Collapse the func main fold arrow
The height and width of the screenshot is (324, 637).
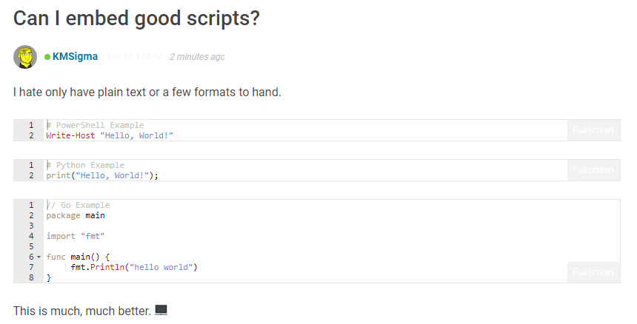pos(39,257)
